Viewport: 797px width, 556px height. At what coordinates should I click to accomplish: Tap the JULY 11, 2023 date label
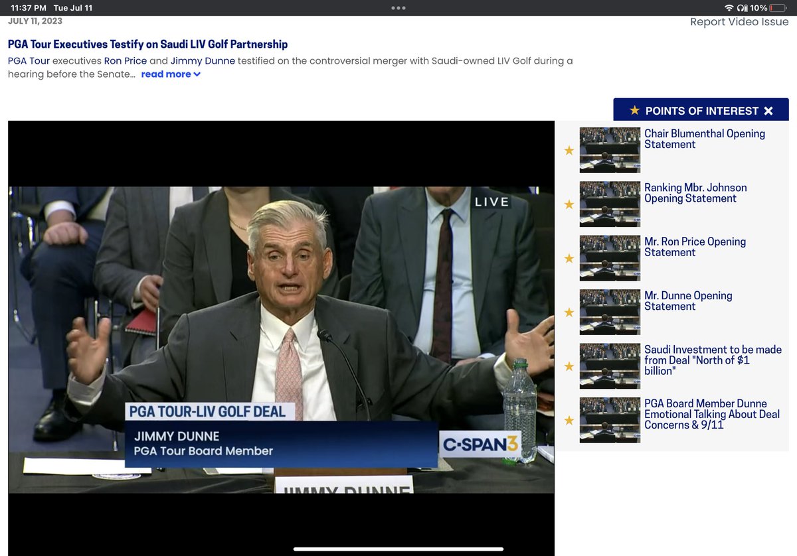pos(35,21)
